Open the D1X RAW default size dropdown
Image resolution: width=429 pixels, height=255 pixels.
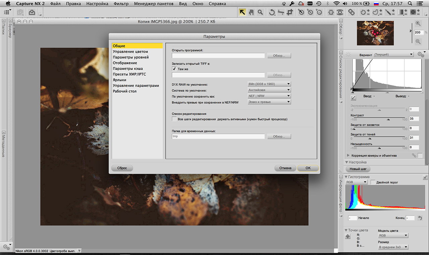[269, 84]
